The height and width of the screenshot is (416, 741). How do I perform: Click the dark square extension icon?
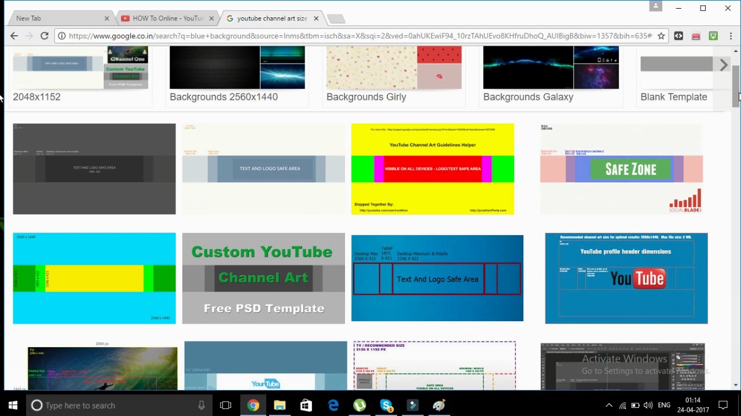pos(678,36)
